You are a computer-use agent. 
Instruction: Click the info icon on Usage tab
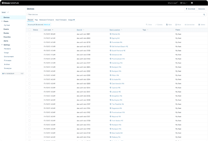coord(74,20)
